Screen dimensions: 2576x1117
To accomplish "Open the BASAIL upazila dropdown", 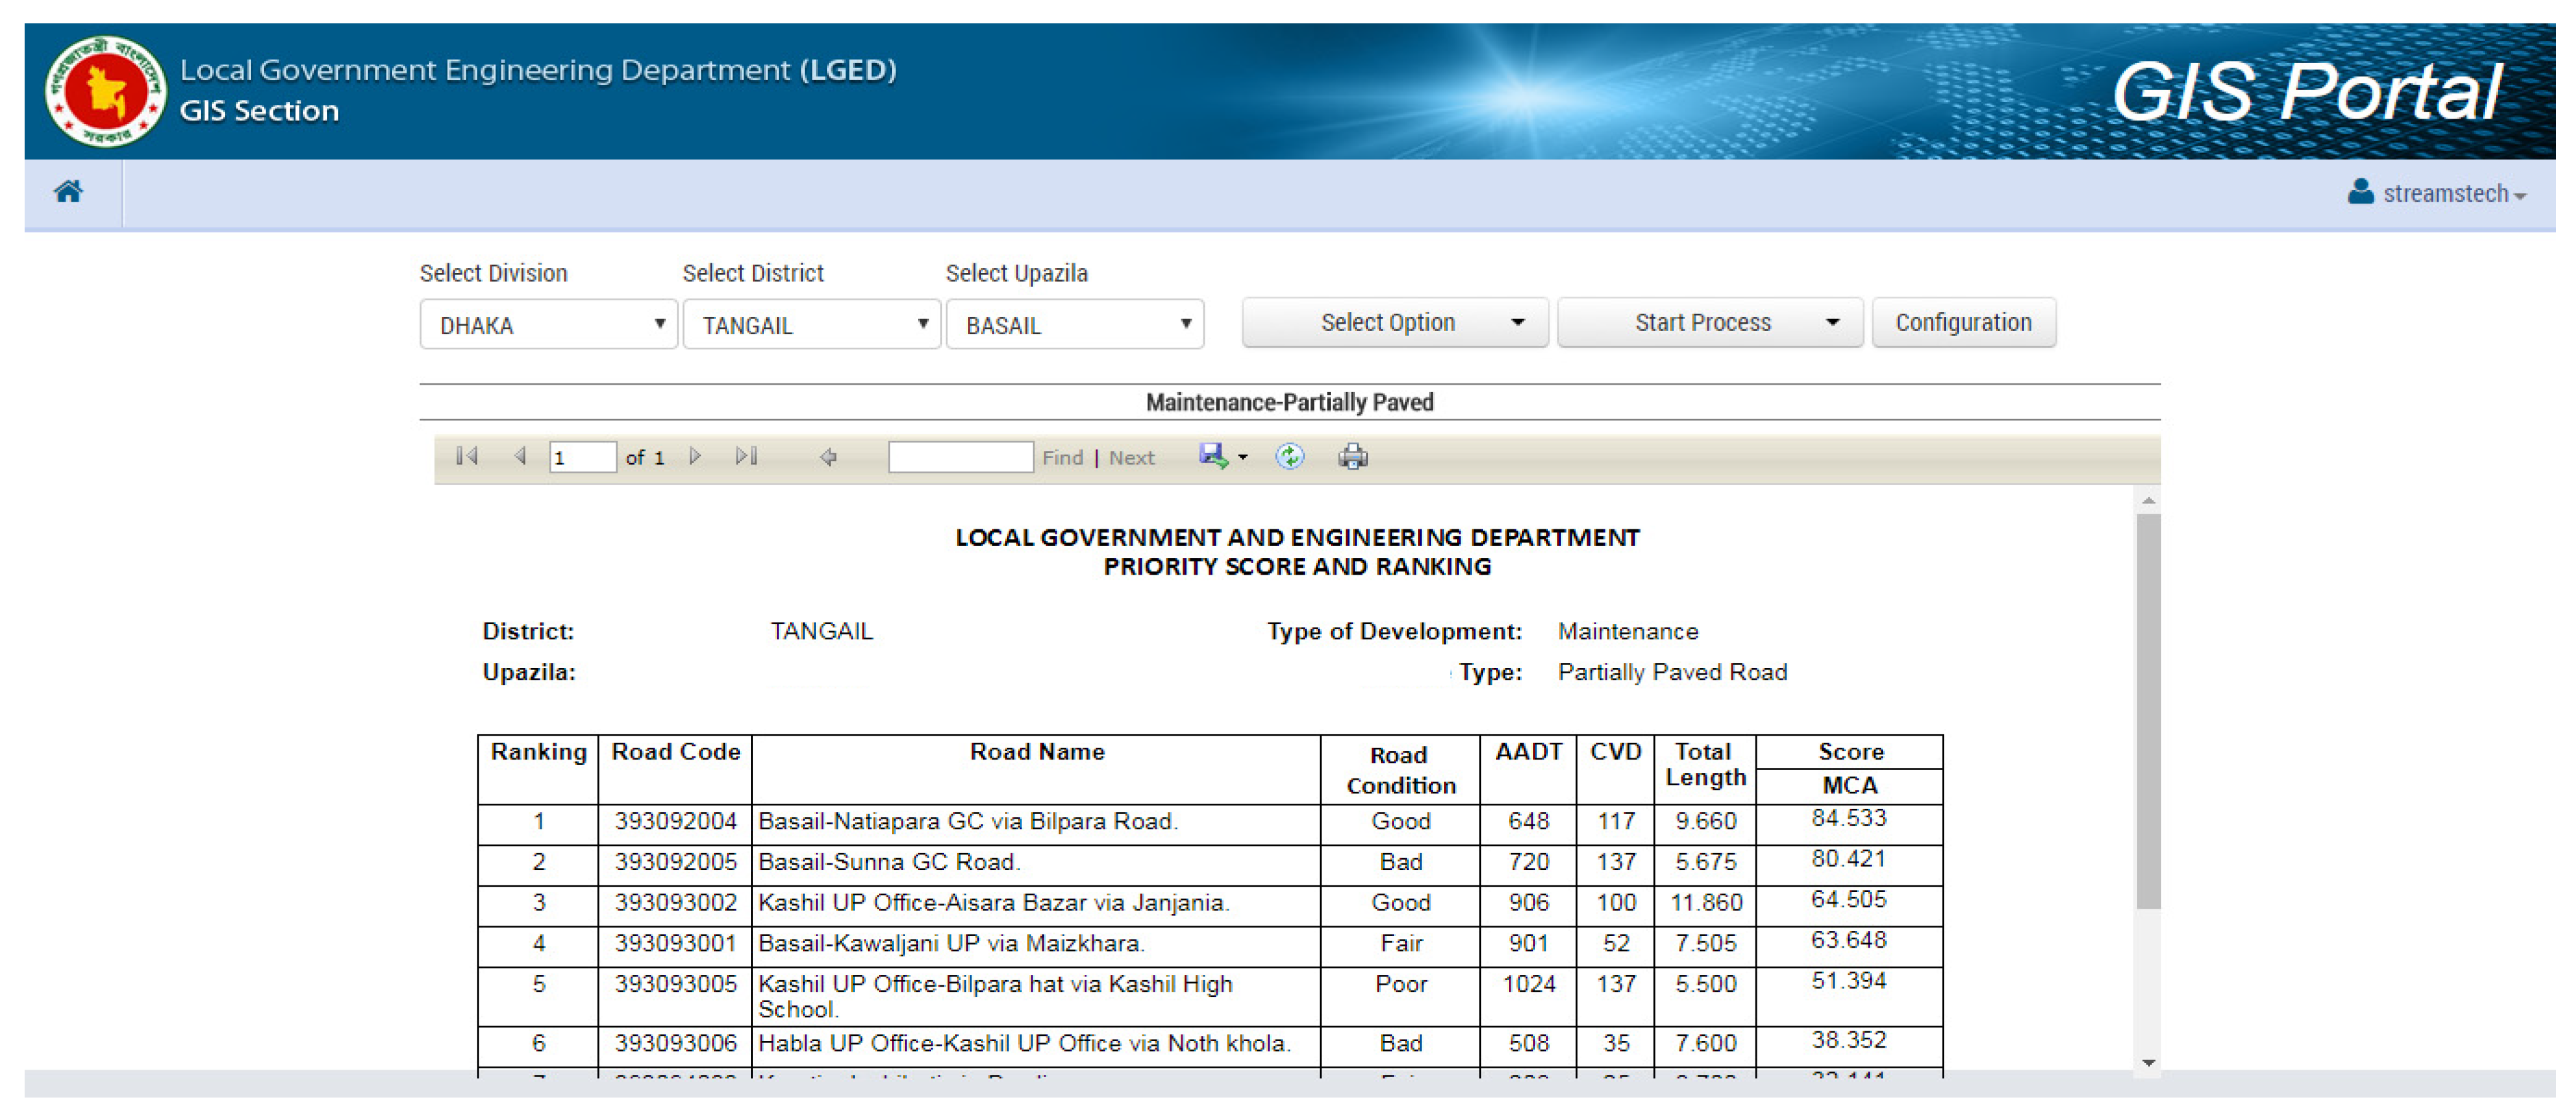I will click(1074, 325).
